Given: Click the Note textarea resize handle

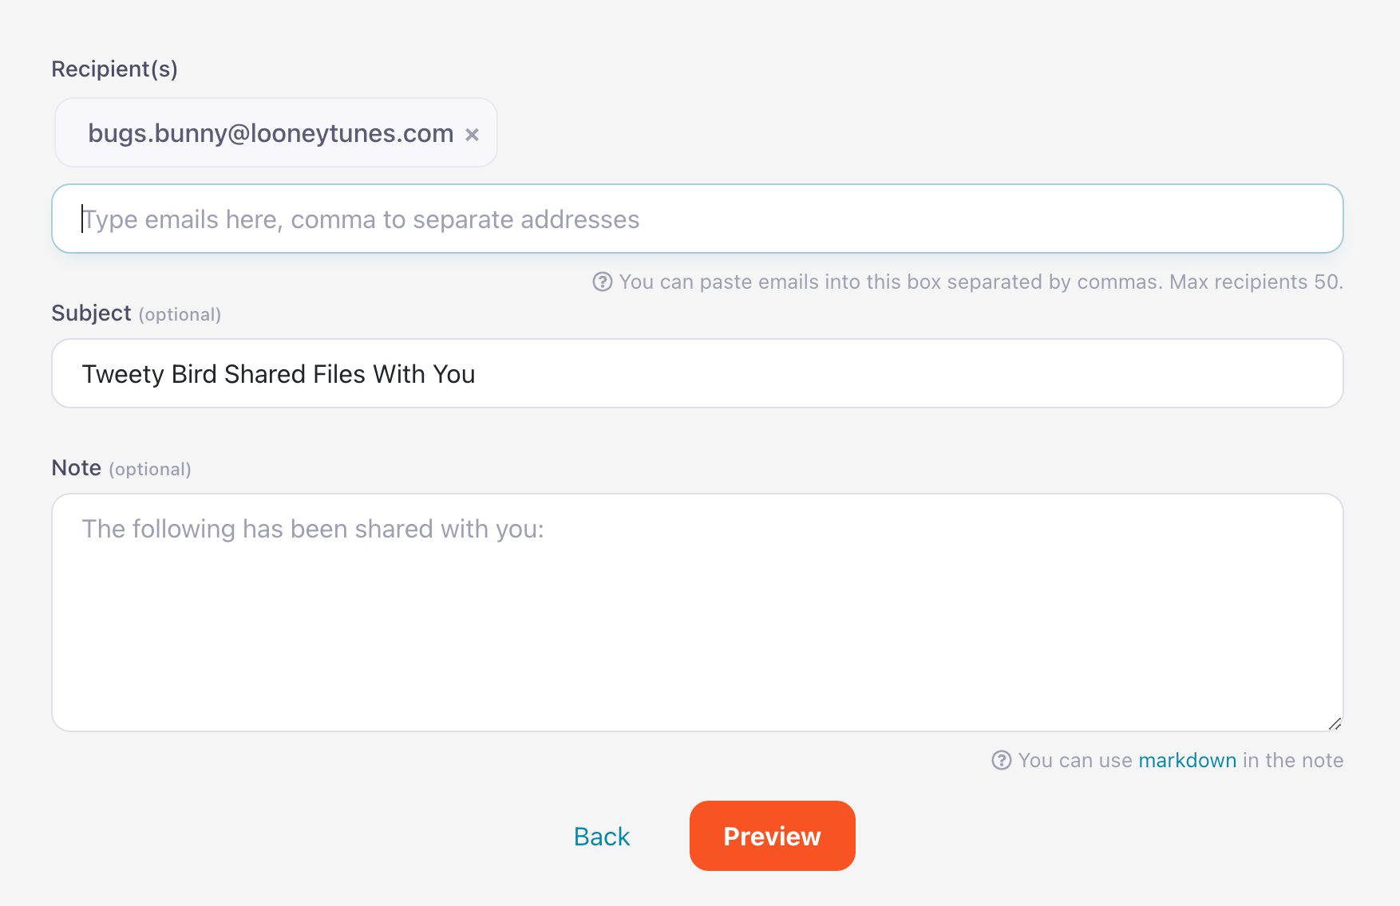Looking at the screenshot, I should pos(1335,723).
